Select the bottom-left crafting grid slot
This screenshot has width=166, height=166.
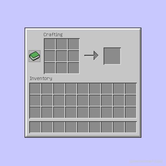[x=50, y=68]
